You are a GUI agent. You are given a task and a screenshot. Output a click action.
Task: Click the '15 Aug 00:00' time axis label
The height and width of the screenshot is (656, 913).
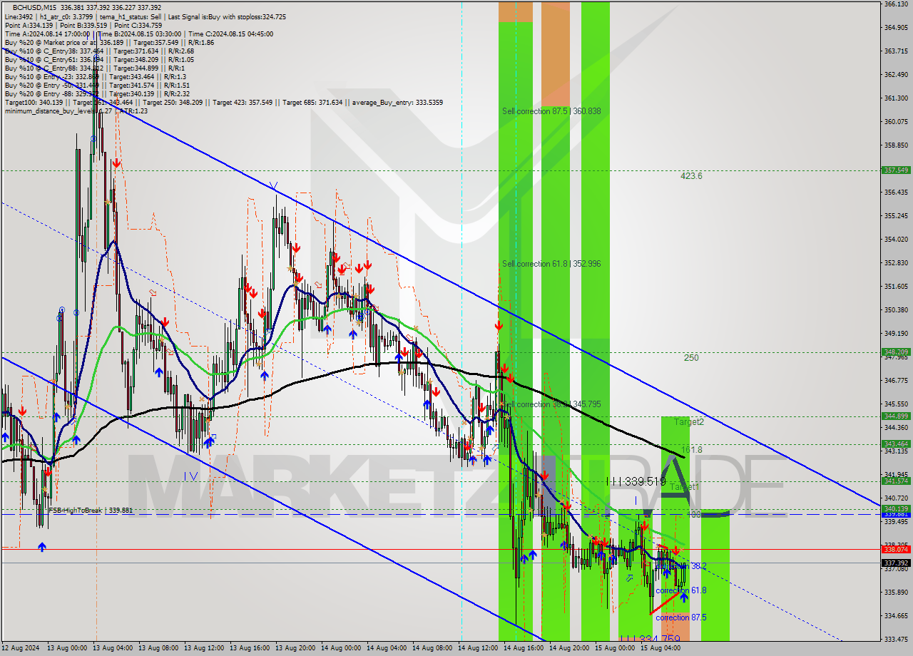click(x=616, y=648)
